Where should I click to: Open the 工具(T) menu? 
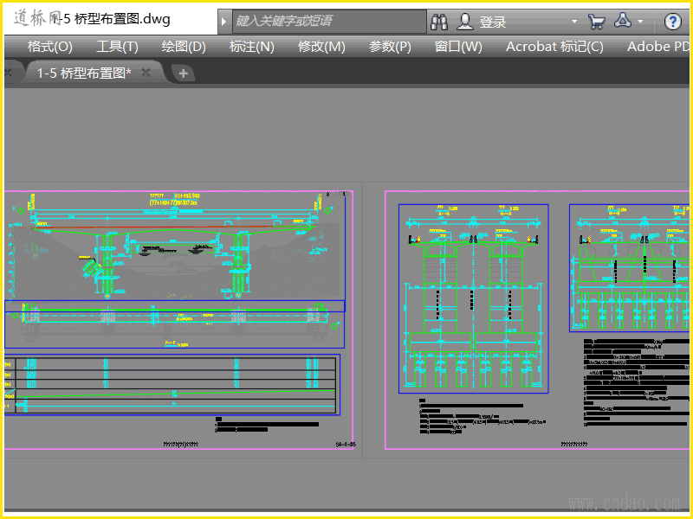[x=117, y=47]
